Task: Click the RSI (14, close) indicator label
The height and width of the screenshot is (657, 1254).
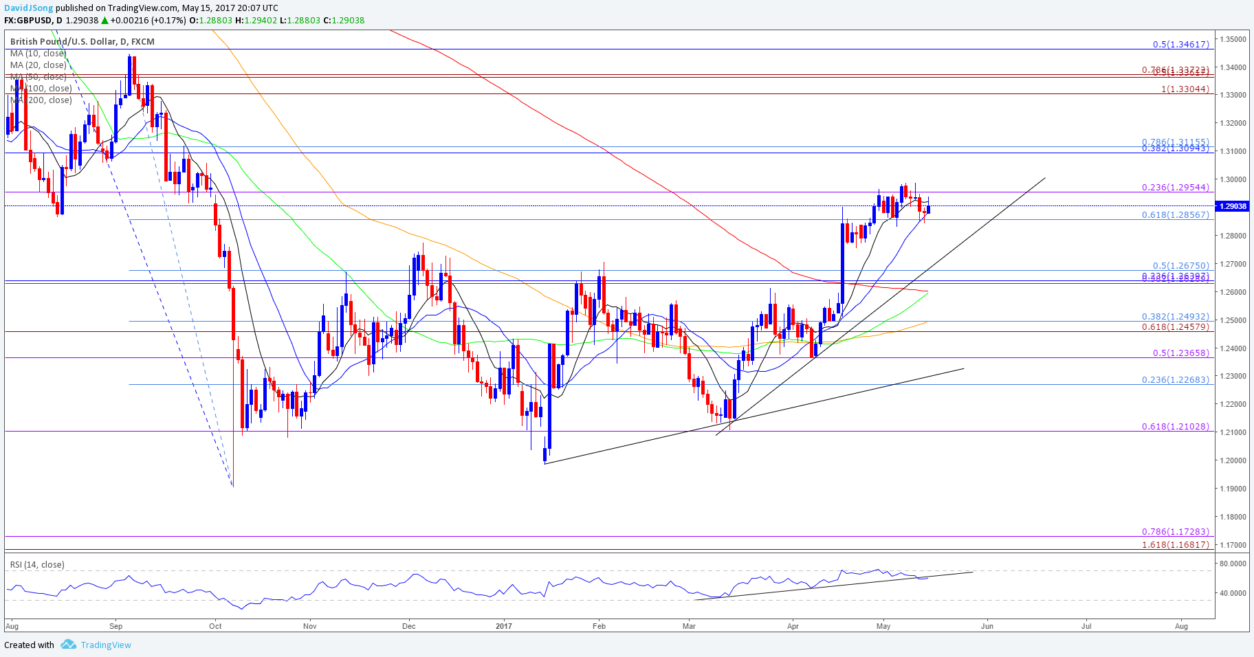Action: [x=37, y=564]
